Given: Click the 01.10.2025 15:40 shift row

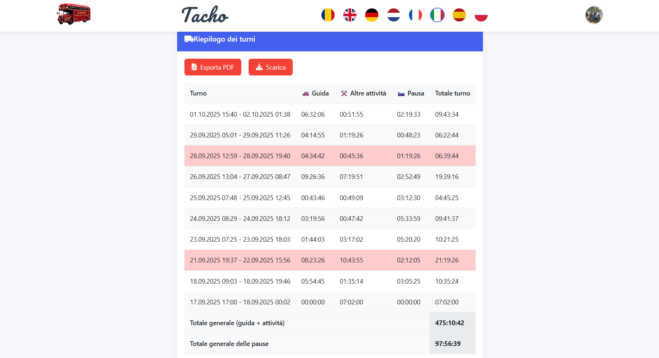Looking at the screenshot, I should click(240, 114).
